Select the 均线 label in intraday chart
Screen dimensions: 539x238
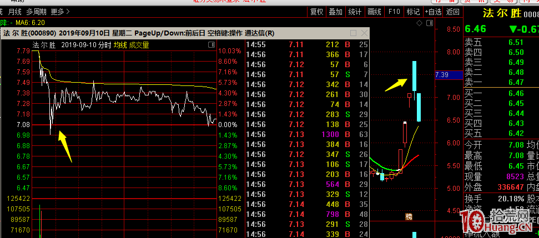tap(120, 45)
